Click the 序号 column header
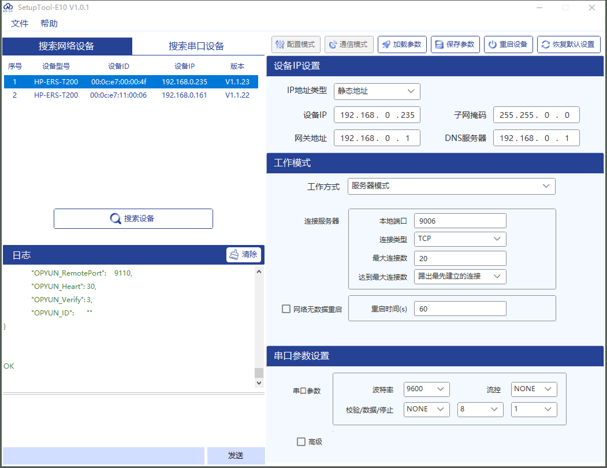This screenshot has width=607, height=468. tap(14, 66)
